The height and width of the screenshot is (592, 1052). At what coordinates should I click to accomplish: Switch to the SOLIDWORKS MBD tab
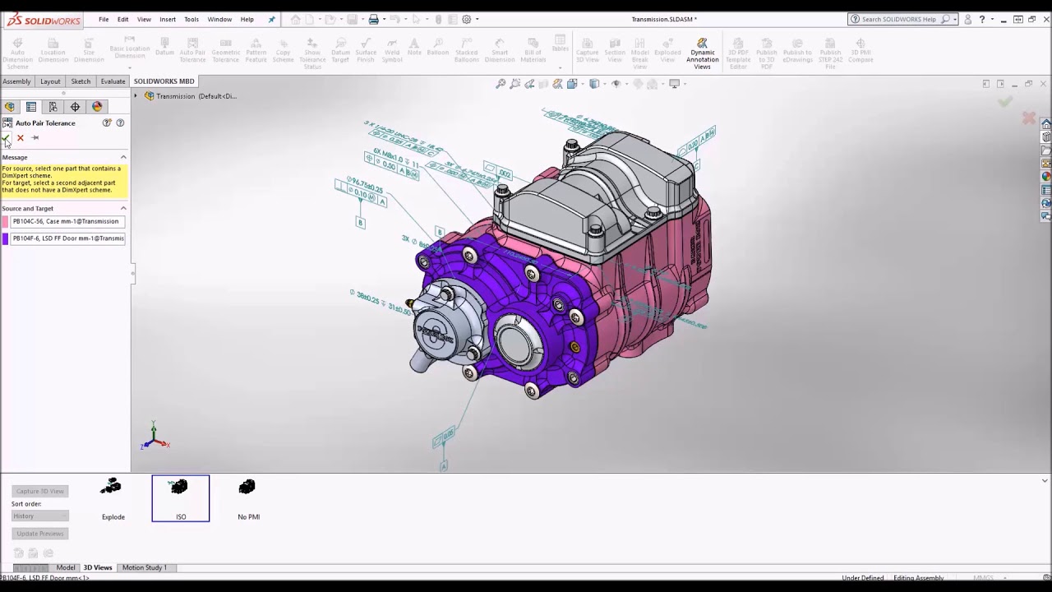tap(164, 81)
